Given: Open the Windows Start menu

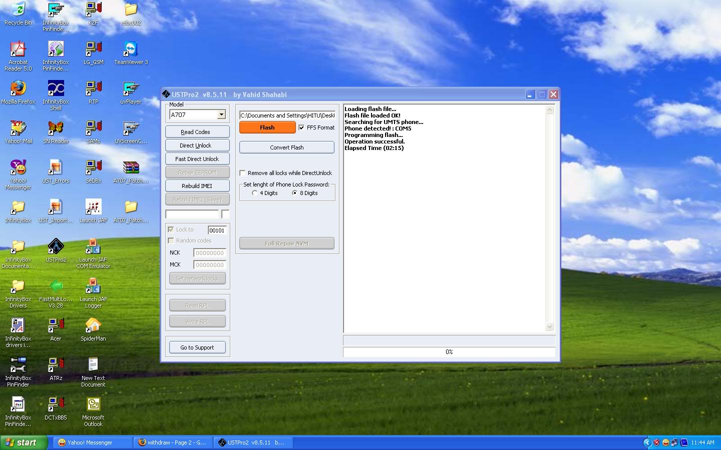Looking at the screenshot, I should pyautogui.click(x=24, y=442).
